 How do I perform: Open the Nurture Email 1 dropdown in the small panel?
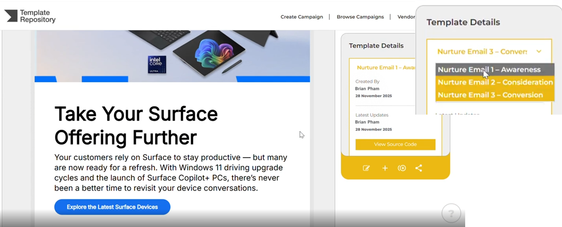386,68
